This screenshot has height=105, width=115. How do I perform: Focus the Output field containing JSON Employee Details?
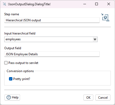52,54
